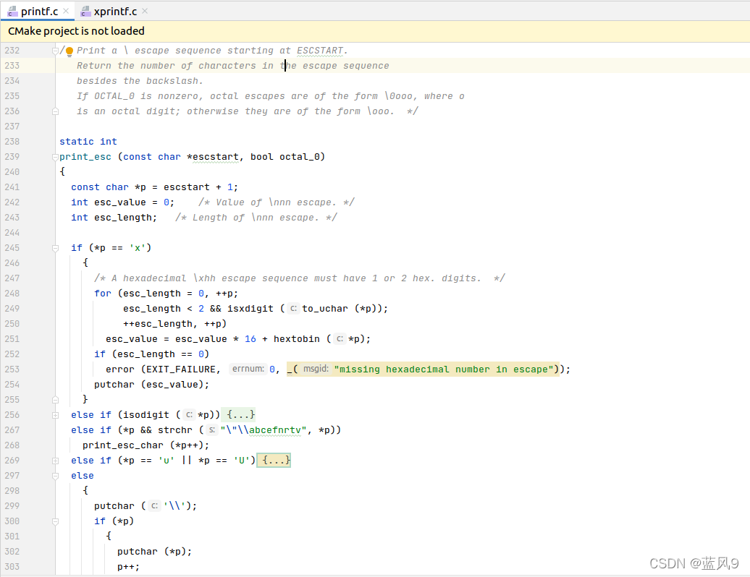The height and width of the screenshot is (577, 750).
Task: Click line number 241 in the gutter
Action: pos(12,187)
